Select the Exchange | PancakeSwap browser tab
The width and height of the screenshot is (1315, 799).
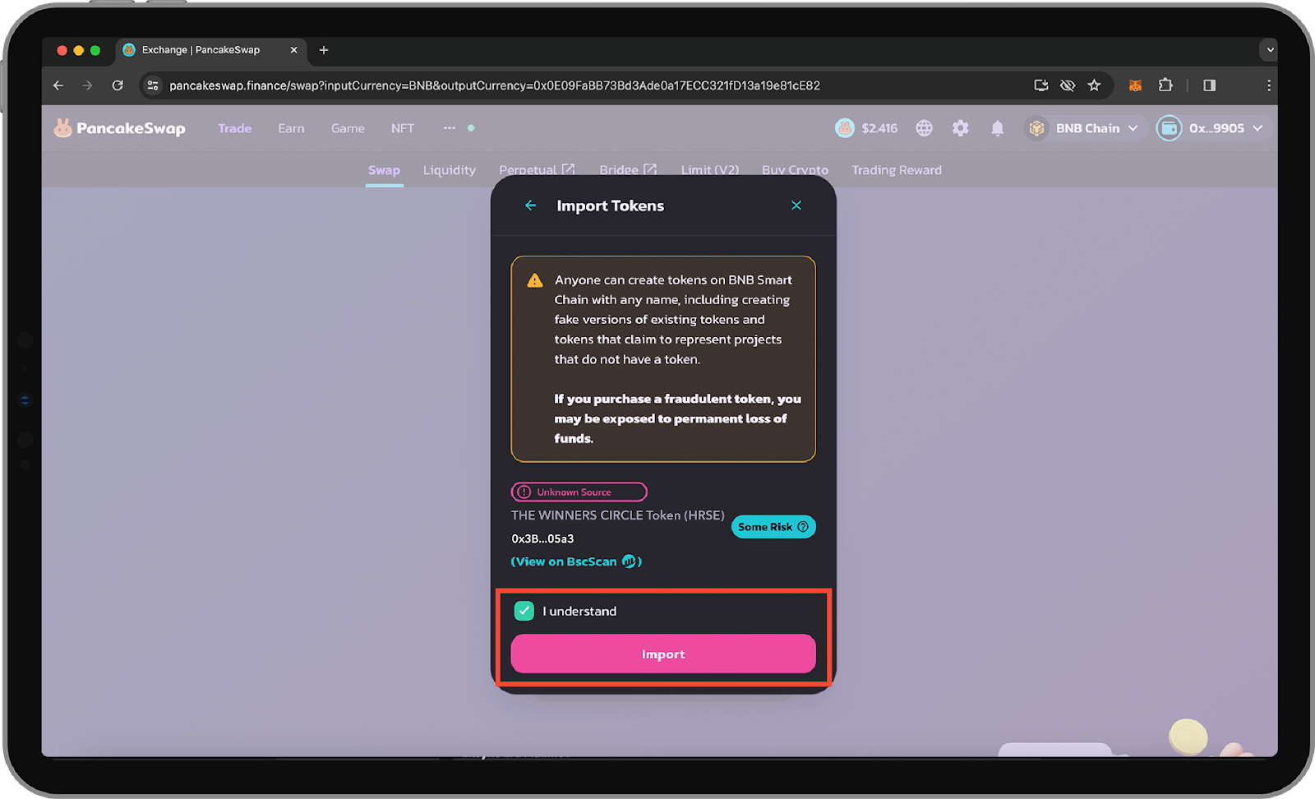(210, 50)
